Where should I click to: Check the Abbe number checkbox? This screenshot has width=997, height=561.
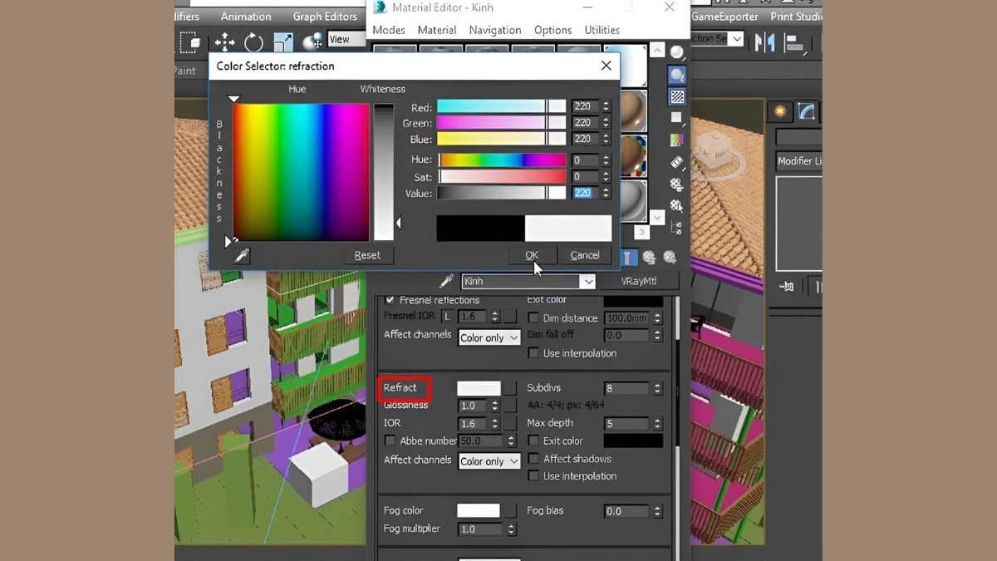[x=390, y=440]
